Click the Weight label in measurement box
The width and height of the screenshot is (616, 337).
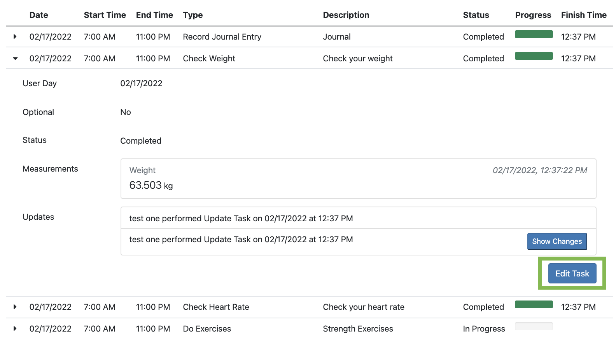click(142, 170)
